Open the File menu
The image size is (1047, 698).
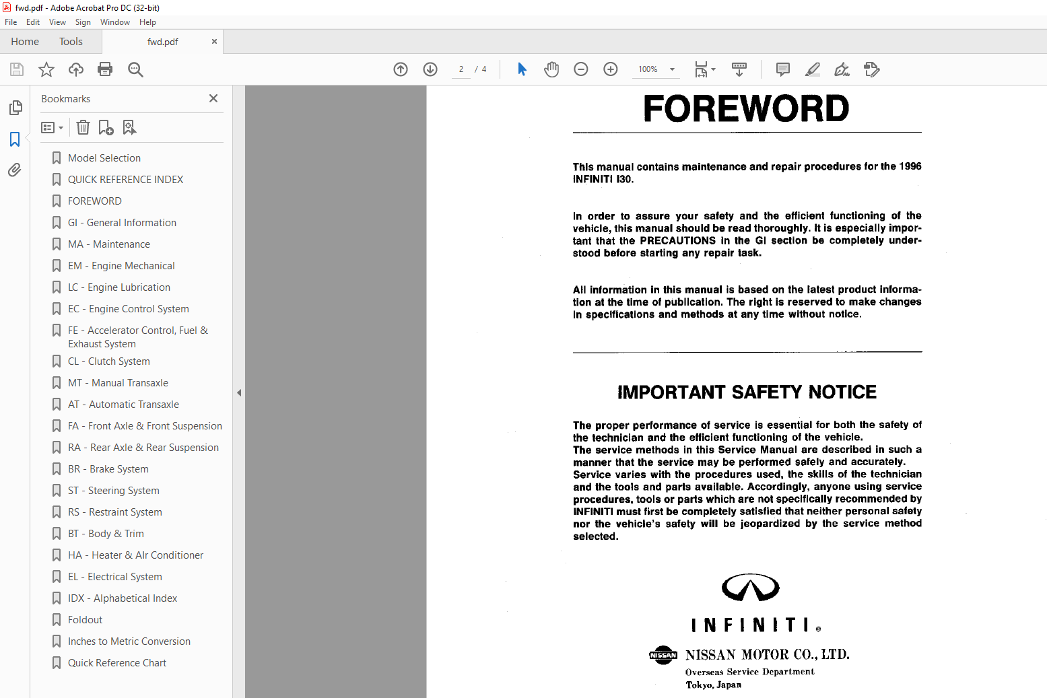11,22
